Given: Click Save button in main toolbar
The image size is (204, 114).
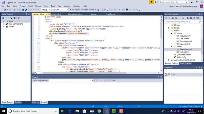Looking at the screenshot, I should point(23,10).
